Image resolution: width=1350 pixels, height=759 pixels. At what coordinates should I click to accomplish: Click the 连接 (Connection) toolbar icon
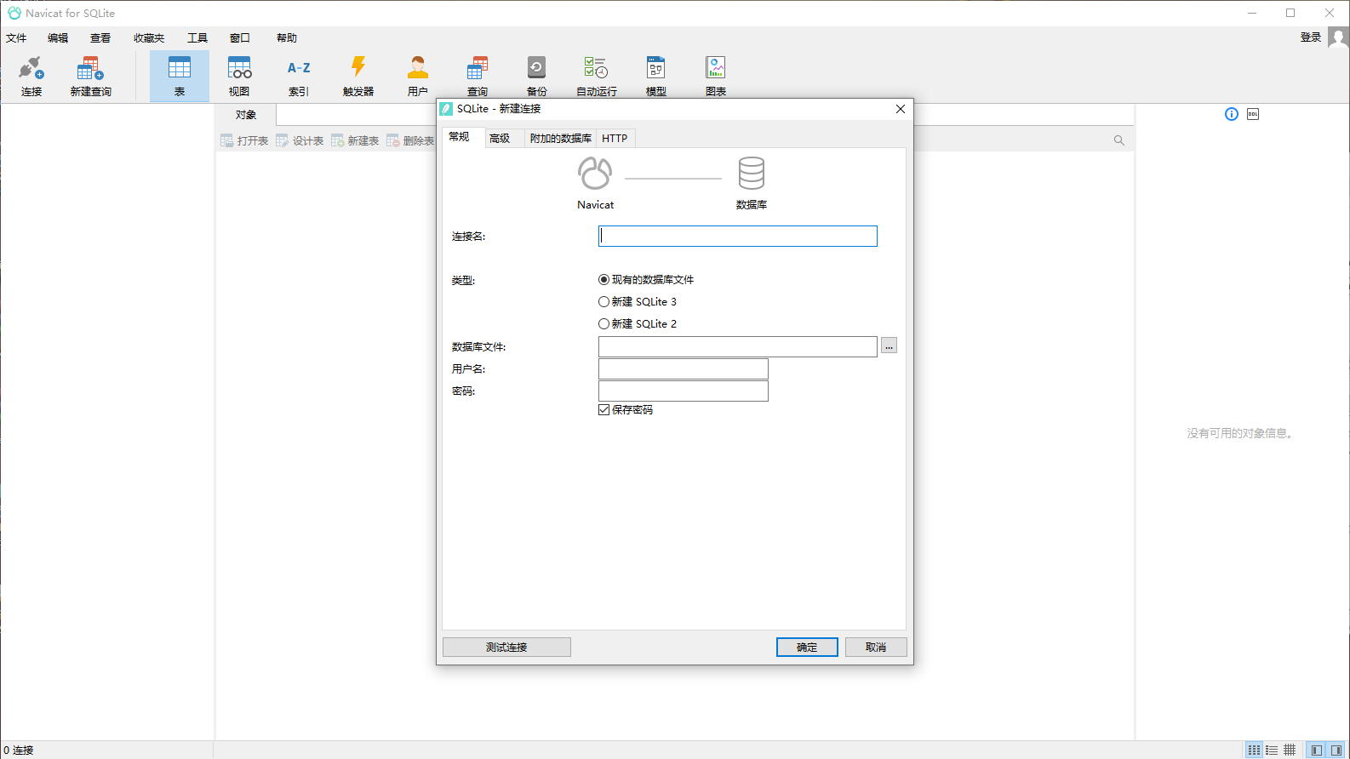[x=31, y=76]
